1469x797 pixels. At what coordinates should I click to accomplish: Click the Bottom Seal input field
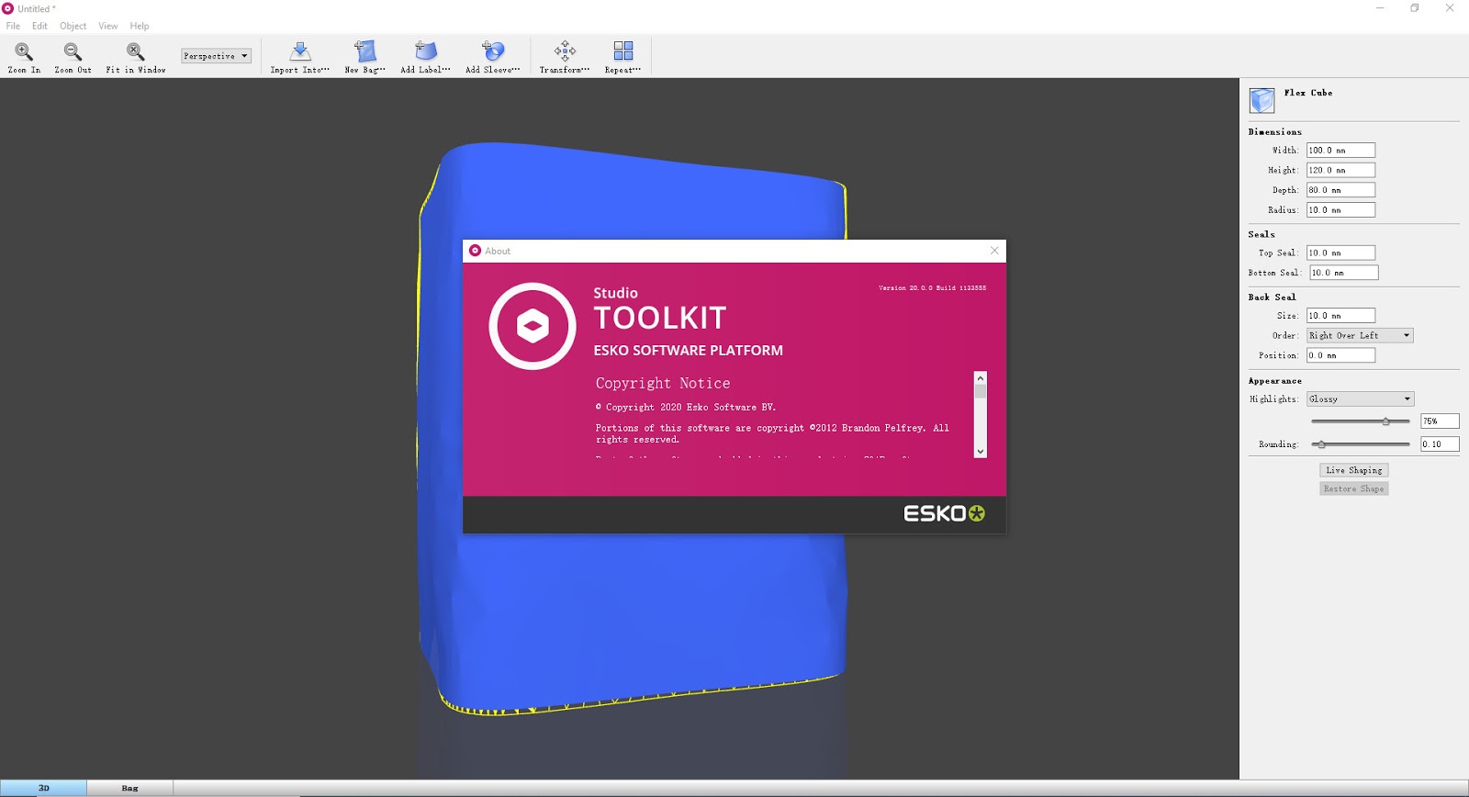(x=1343, y=273)
